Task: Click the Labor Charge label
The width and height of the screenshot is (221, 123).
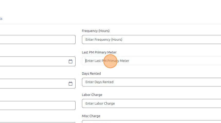Action: 92,95
